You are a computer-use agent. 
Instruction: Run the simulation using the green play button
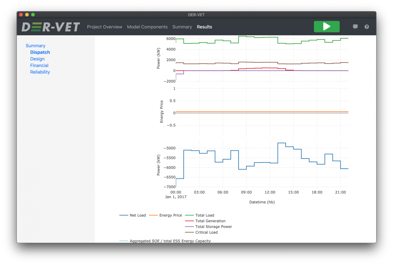[x=326, y=26]
